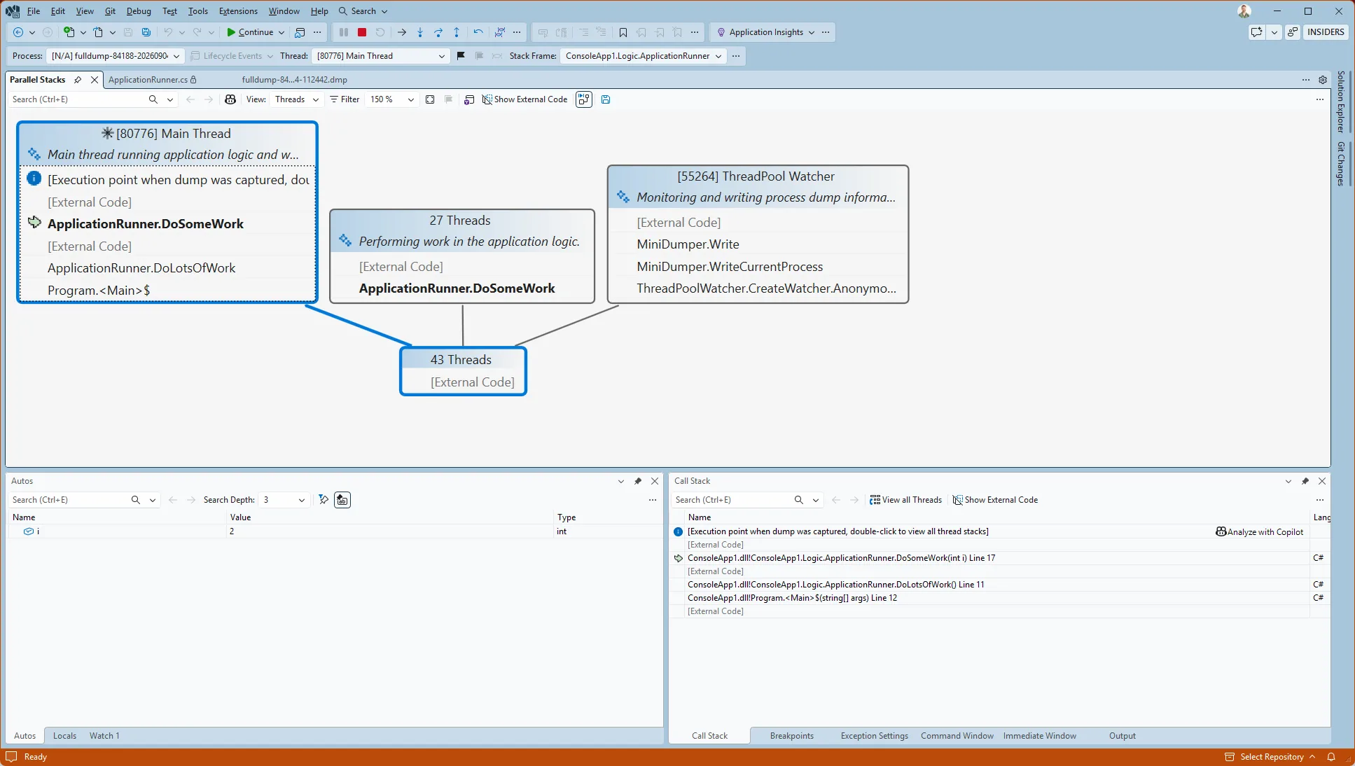Select the DoLotsOfWork Line 11 call stack row
This screenshot has width=1355, height=766.
coord(835,585)
